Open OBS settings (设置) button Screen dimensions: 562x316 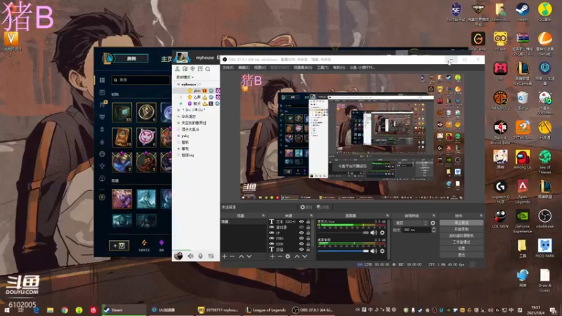click(x=462, y=249)
